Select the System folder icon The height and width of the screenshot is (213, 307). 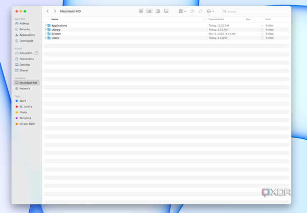(49, 34)
